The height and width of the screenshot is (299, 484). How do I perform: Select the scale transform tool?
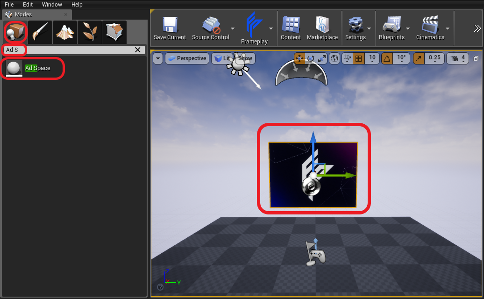pos(321,58)
